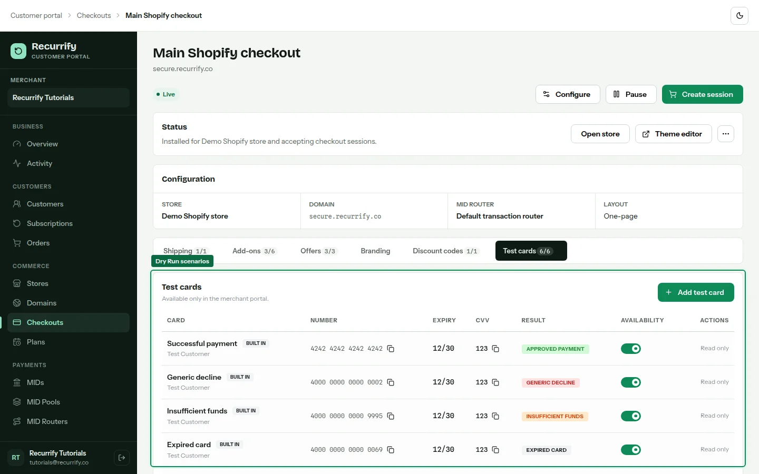The height and width of the screenshot is (474, 759).
Task: Open the Add-ons tab
Action: tap(254, 251)
